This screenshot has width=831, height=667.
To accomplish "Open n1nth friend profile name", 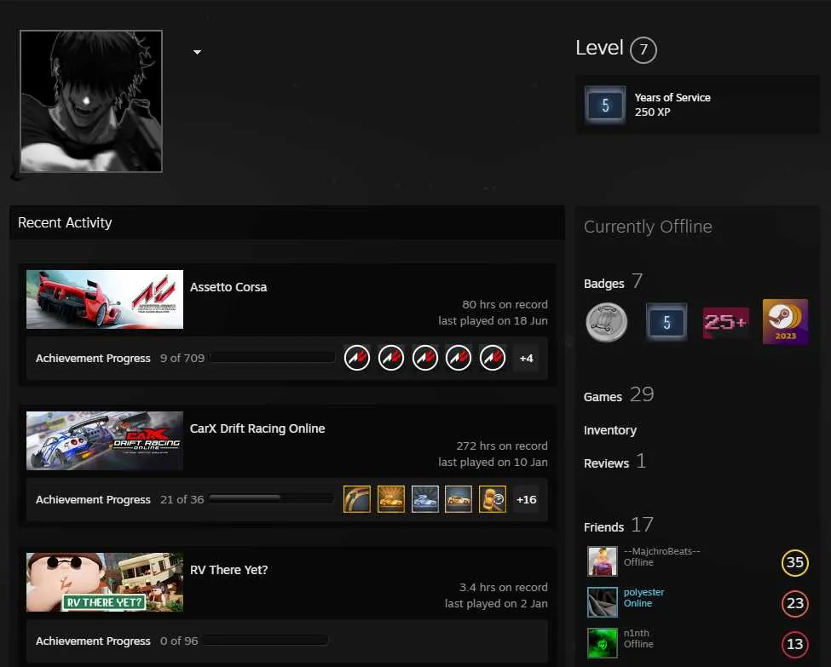I will click(x=637, y=633).
